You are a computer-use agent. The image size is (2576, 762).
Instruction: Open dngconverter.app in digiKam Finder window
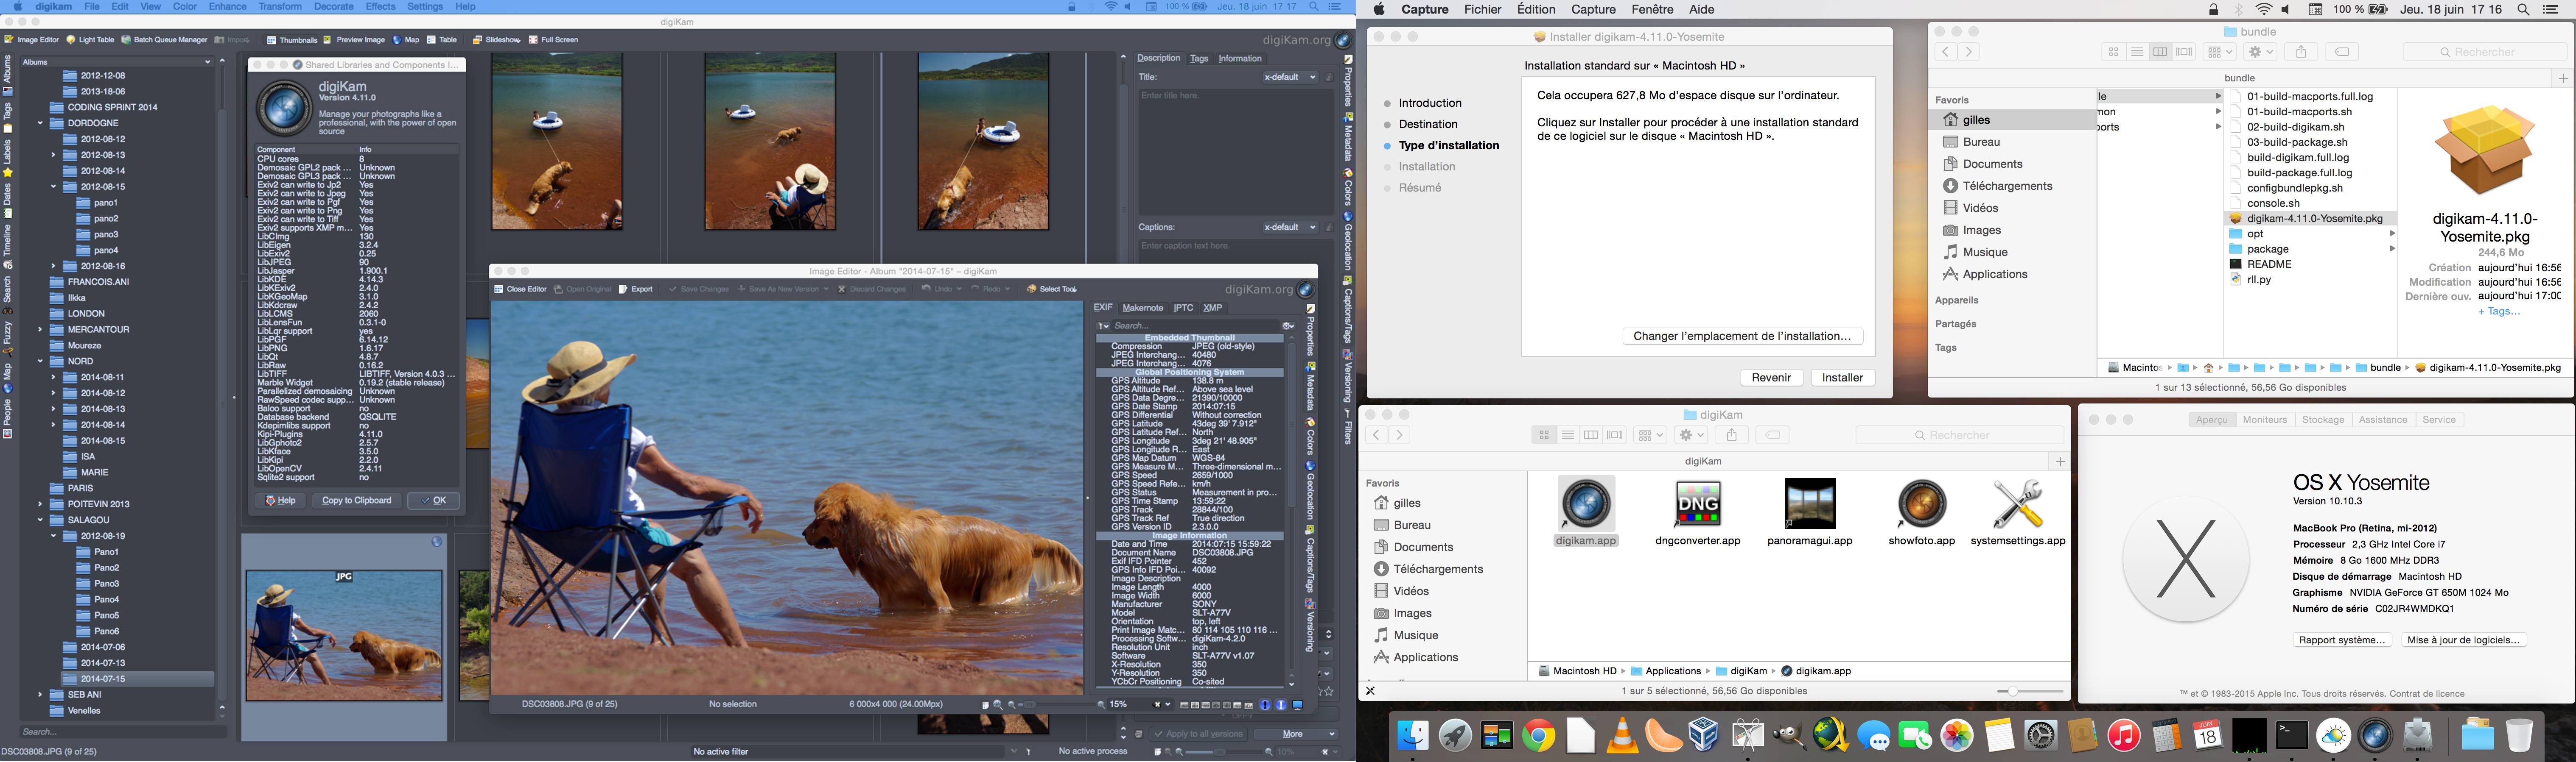click(1697, 512)
